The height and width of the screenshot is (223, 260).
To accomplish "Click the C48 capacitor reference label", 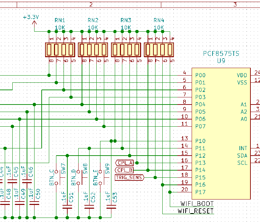I will (x=9, y=194).
